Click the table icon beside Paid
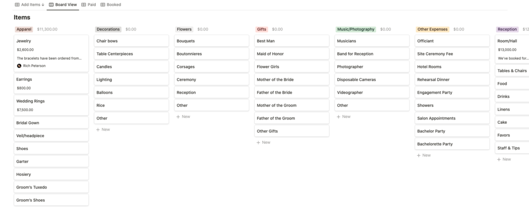This screenshot has width=529, height=207. coord(84,5)
